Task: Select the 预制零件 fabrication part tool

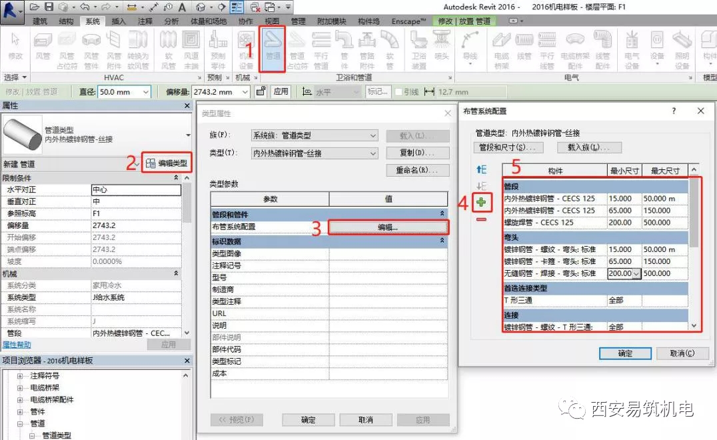Action: (218, 49)
